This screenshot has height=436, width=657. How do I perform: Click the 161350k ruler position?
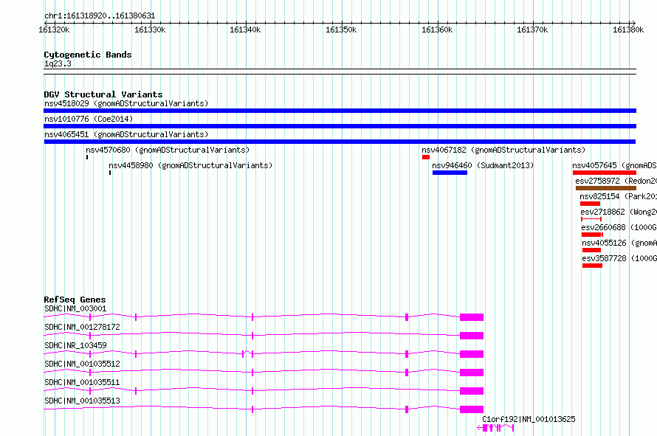coord(342,30)
